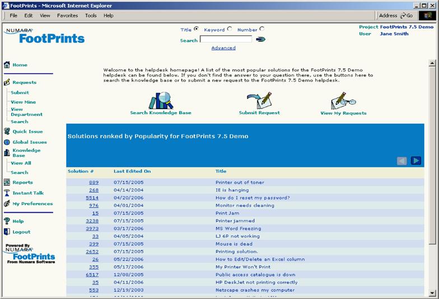The image size is (439, 299).
Task: Click 'Printer out of toner' title
Action: click(x=240, y=183)
